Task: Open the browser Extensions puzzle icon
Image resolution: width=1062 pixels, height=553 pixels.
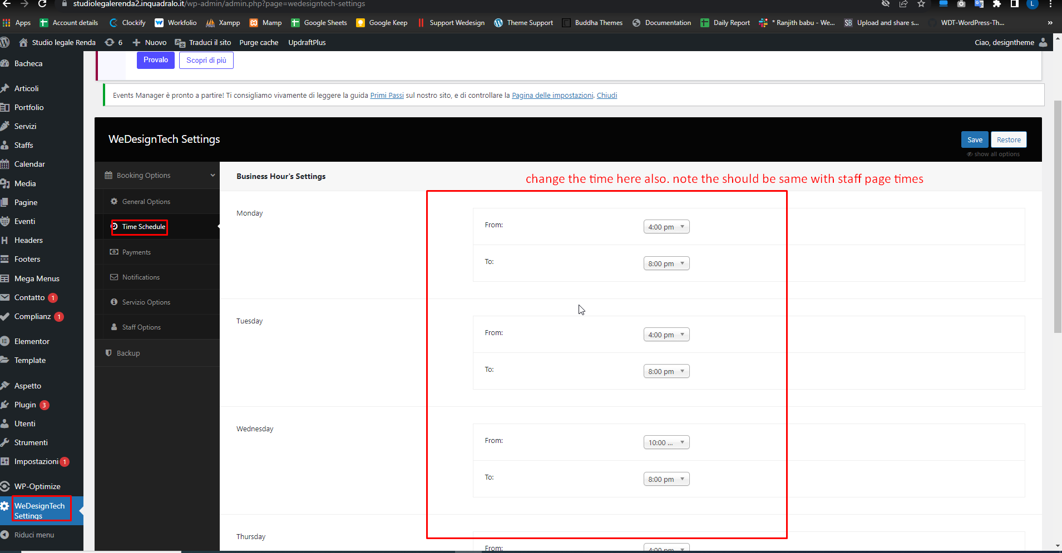Action: click(997, 4)
